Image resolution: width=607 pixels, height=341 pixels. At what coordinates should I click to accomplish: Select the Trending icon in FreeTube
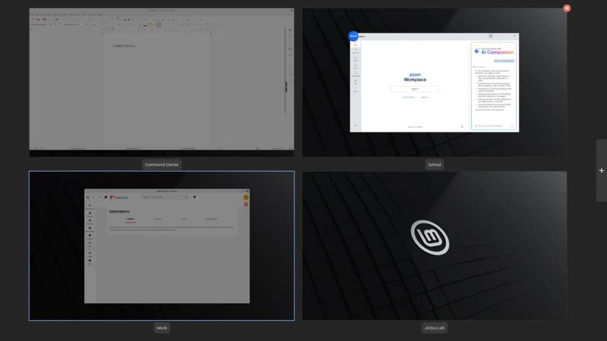click(90, 221)
